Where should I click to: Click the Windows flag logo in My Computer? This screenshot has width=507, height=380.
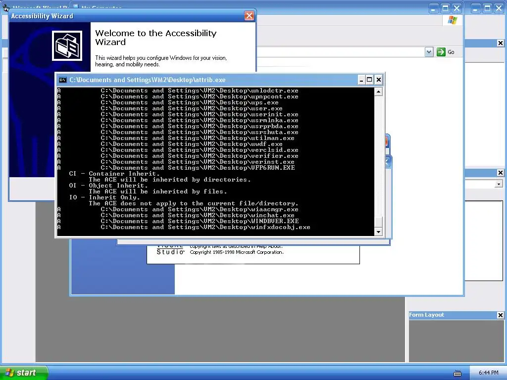(453, 20)
